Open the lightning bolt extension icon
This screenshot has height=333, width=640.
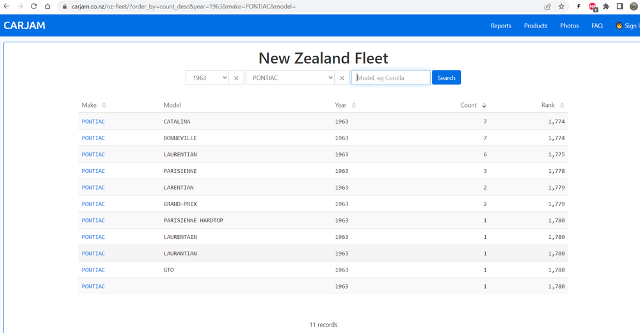coord(579,6)
